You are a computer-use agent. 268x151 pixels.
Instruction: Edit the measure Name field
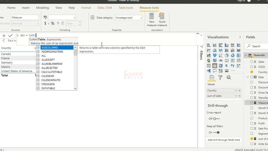tap(25, 18)
